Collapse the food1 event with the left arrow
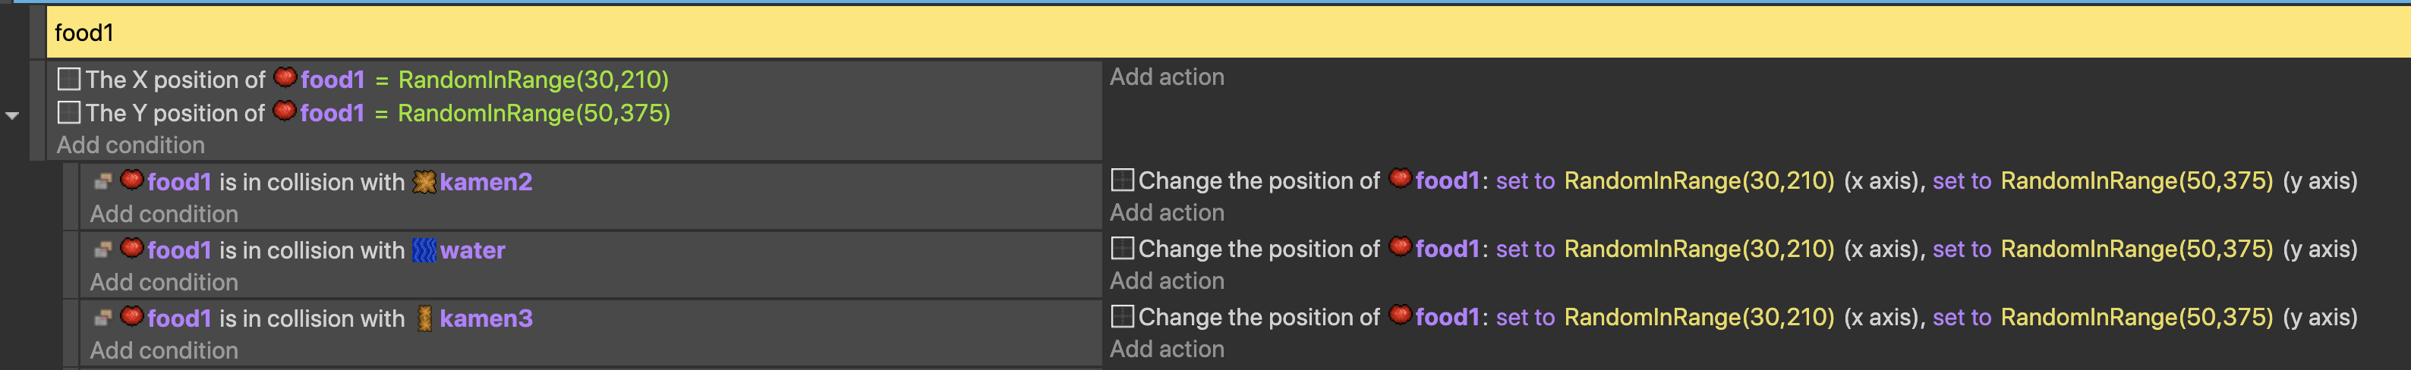Image resolution: width=2411 pixels, height=370 pixels. pos(12,116)
